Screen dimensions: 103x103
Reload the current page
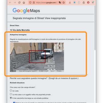[19, 3]
